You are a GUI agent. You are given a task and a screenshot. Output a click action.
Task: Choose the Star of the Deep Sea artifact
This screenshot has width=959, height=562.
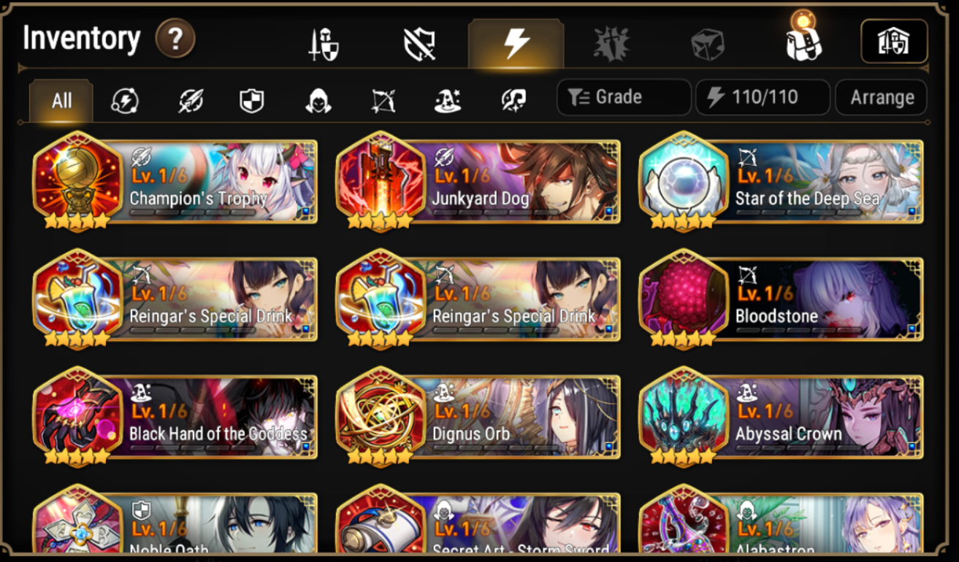(782, 181)
